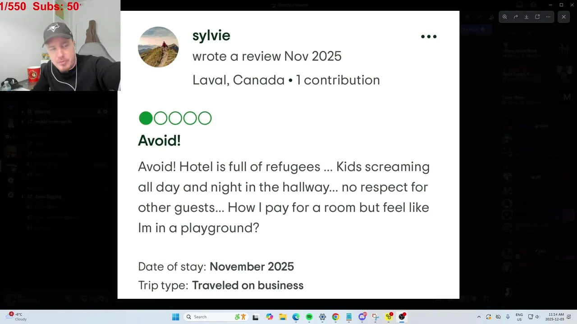Click the forward arrow icon
Image resolution: width=577 pixels, height=324 pixels.
tap(516, 17)
